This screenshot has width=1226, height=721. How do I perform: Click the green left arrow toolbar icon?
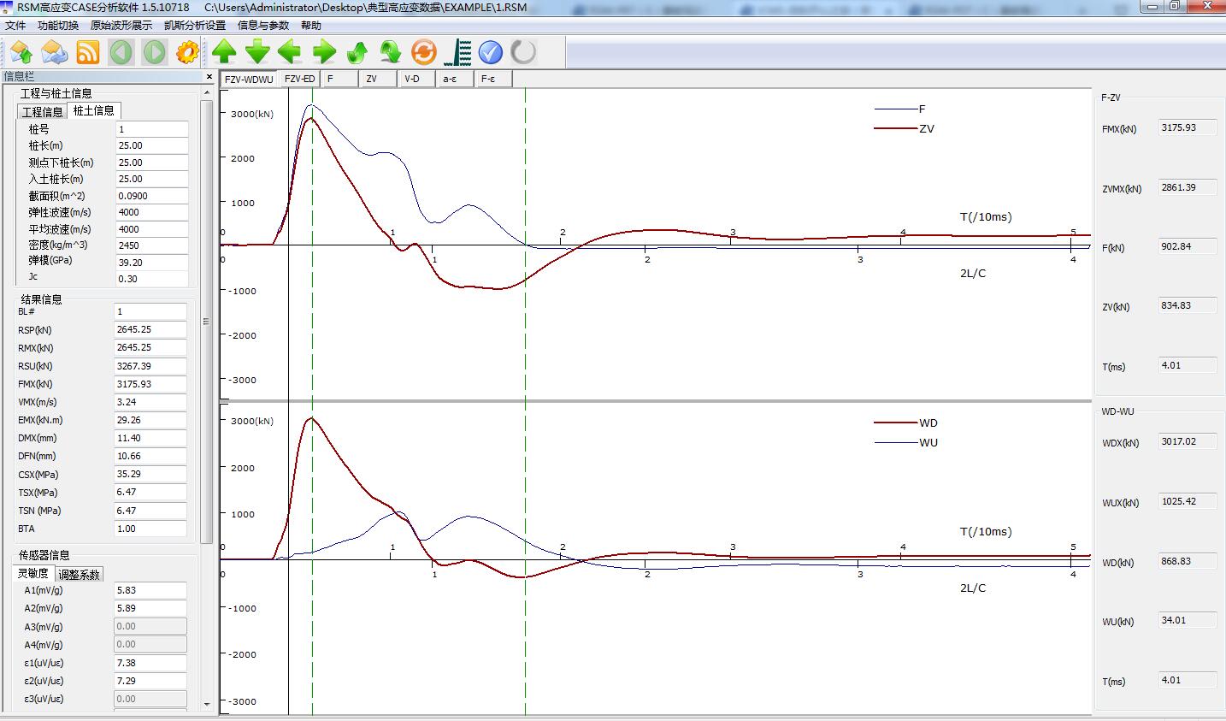[x=290, y=53]
